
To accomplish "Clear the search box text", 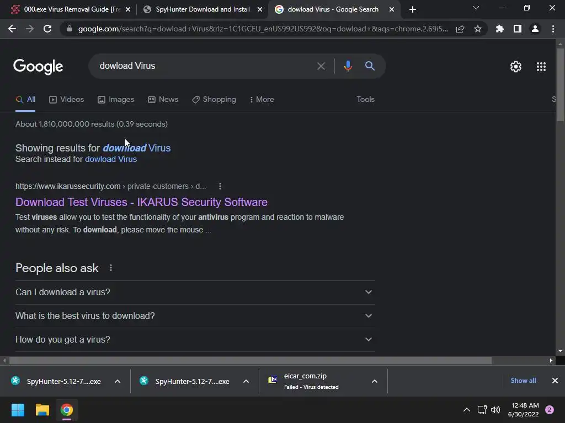I will click(x=321, y=66).
